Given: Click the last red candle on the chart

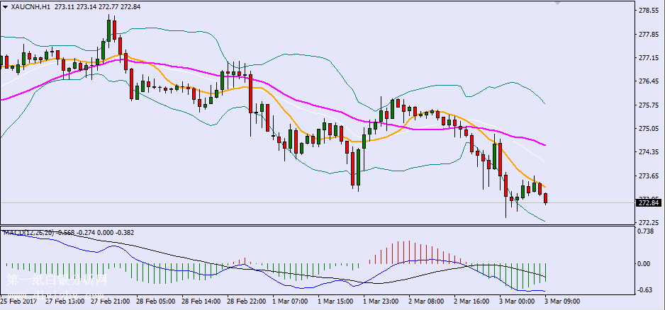Looking at the screenshot, I should pyautogui.click(x=546, y=198).
